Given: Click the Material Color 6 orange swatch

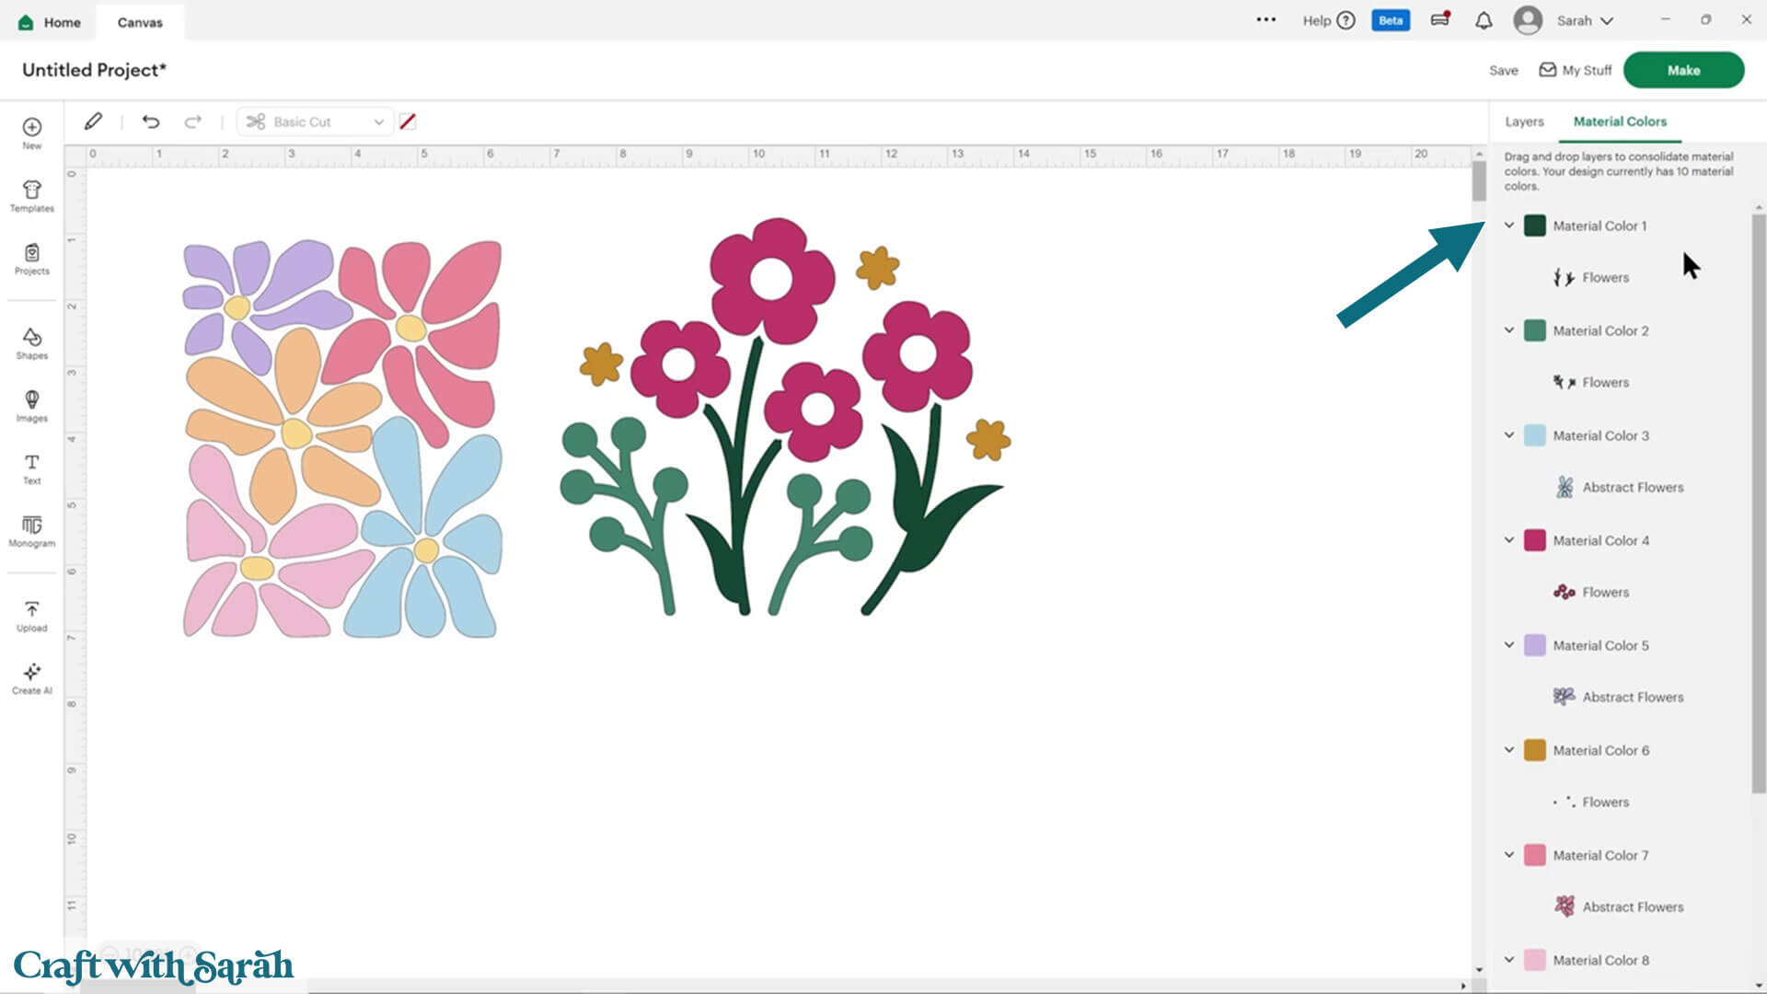Looking at the screenshot, I should [1534, 750].
